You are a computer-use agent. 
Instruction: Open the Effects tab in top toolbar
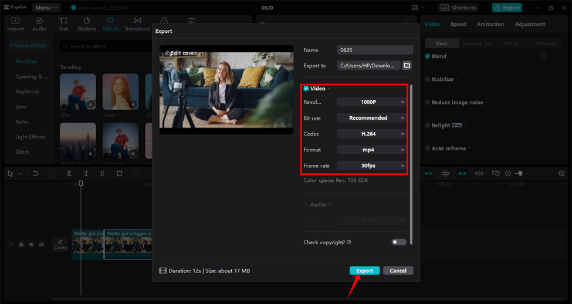pyautogui.click(x=110, y=24)
